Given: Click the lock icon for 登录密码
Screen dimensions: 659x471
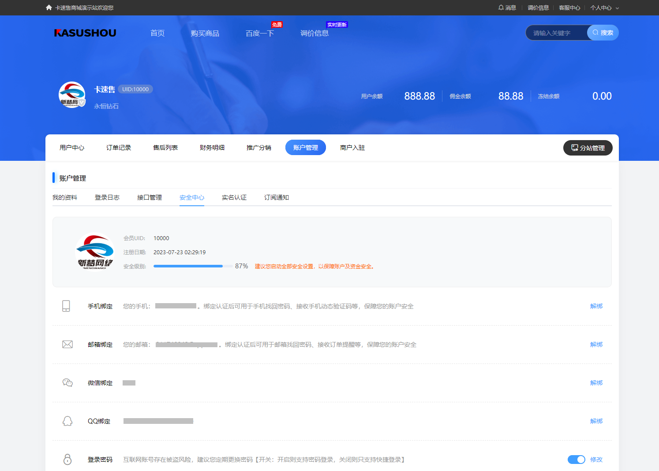Looking at the screenshot, I should [x=67, y=460].
